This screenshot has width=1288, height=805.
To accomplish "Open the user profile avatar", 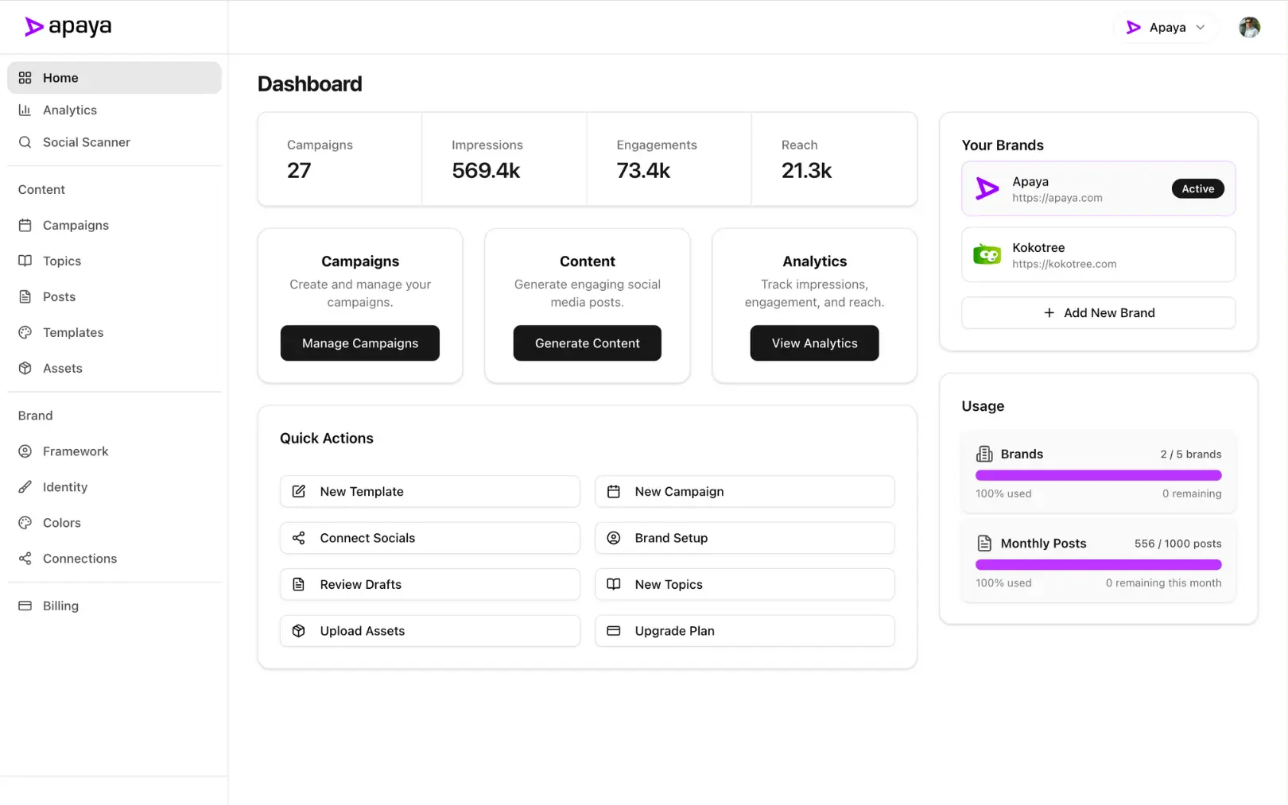I will click(x=1249, y=27).
